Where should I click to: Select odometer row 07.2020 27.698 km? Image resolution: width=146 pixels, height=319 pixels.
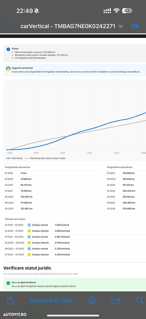(x=52, y=179)
